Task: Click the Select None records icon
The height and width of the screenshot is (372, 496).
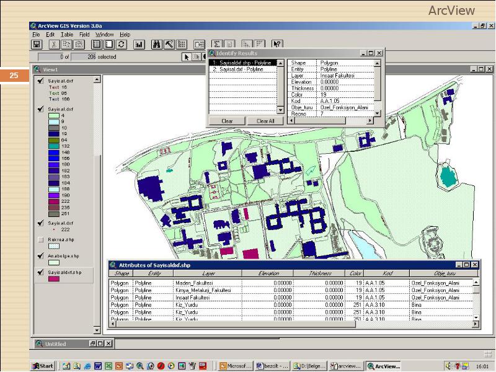Action: click(108, 45)
